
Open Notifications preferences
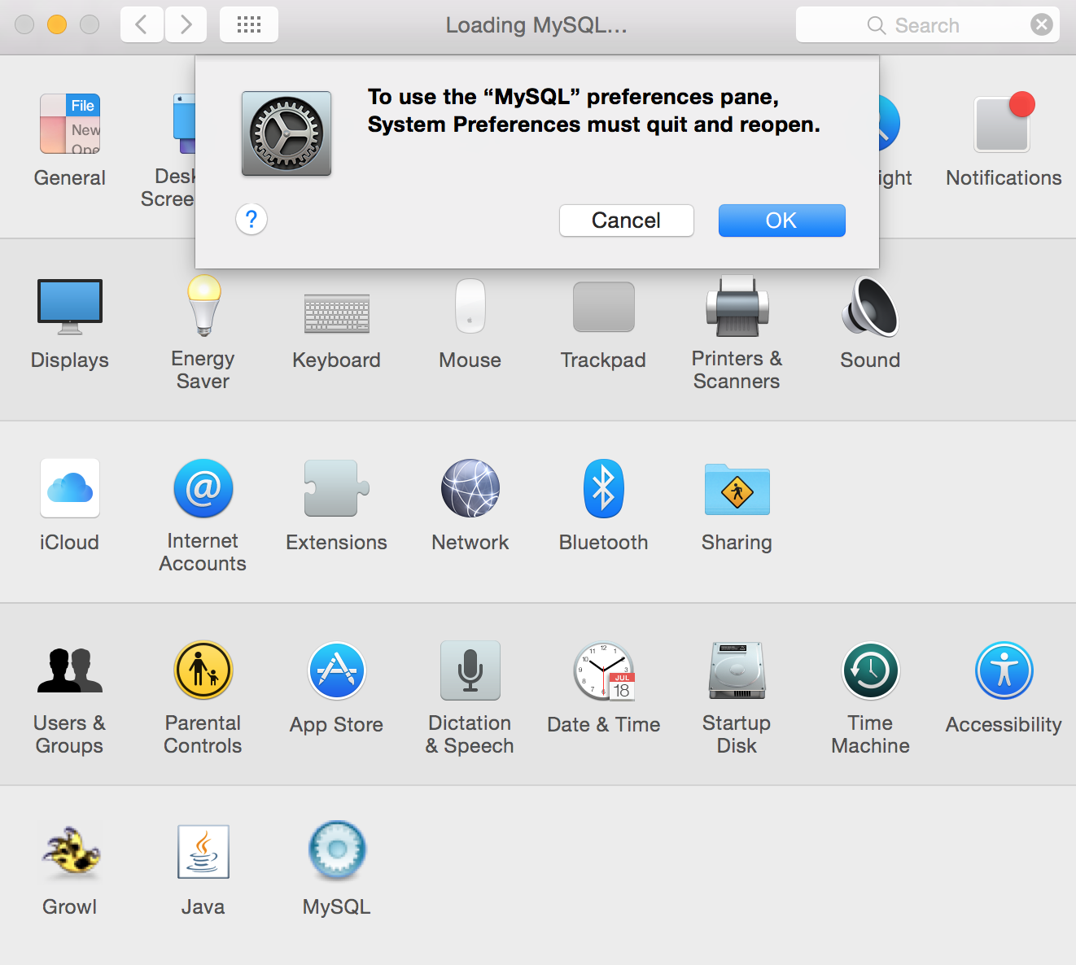(x=1003, y=124)
